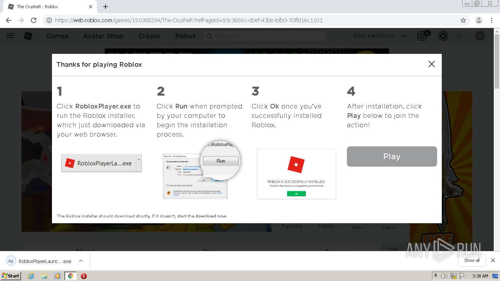500x281 pixels.
Task: Open the Roblox settings gear
Action: click(x=480, y=36)
